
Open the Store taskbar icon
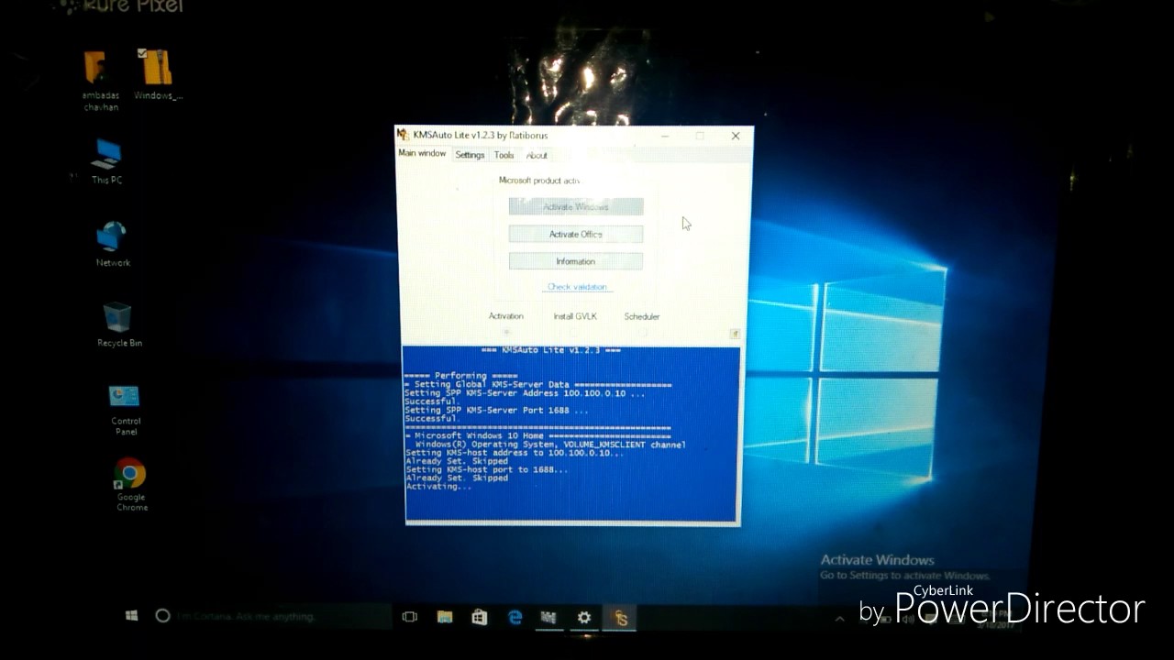(480, 618)
